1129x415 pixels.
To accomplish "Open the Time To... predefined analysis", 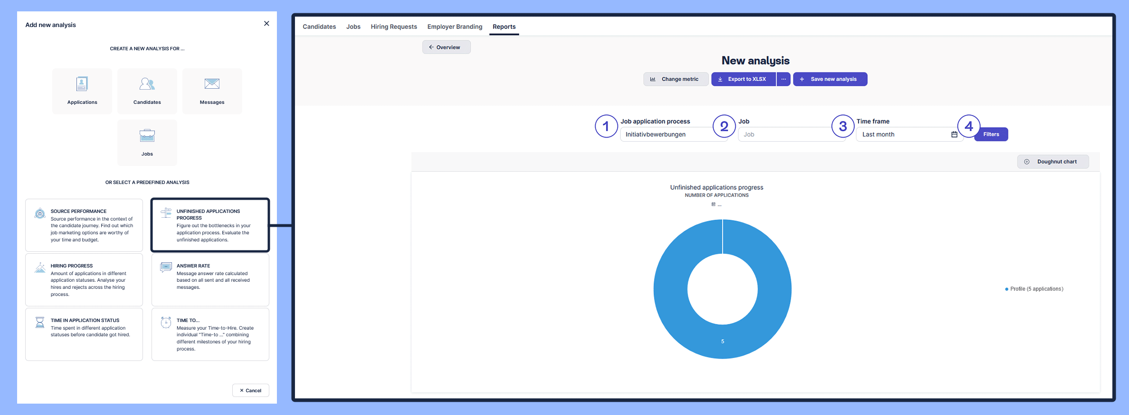I will (210, 334).
